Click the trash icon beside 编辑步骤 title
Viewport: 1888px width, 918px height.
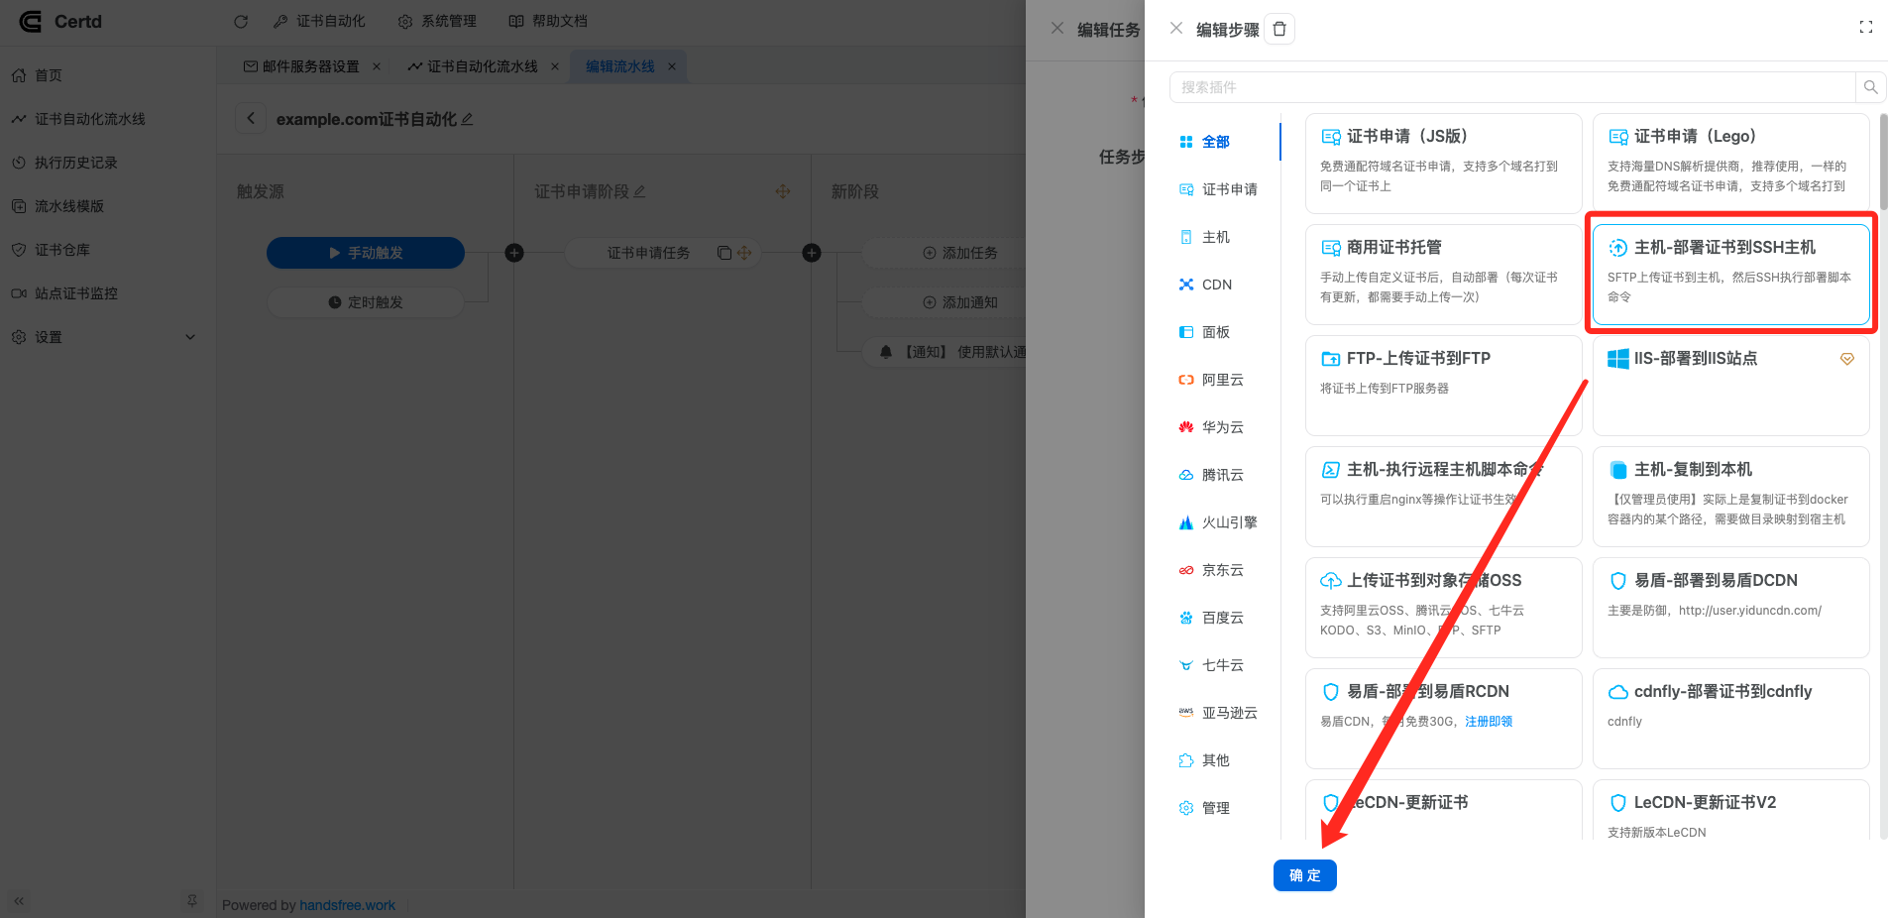point(1278,29)
